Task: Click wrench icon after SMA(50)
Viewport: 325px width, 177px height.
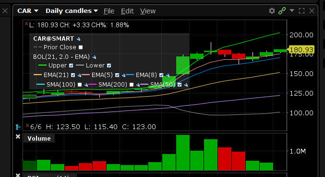Action: 186,85
